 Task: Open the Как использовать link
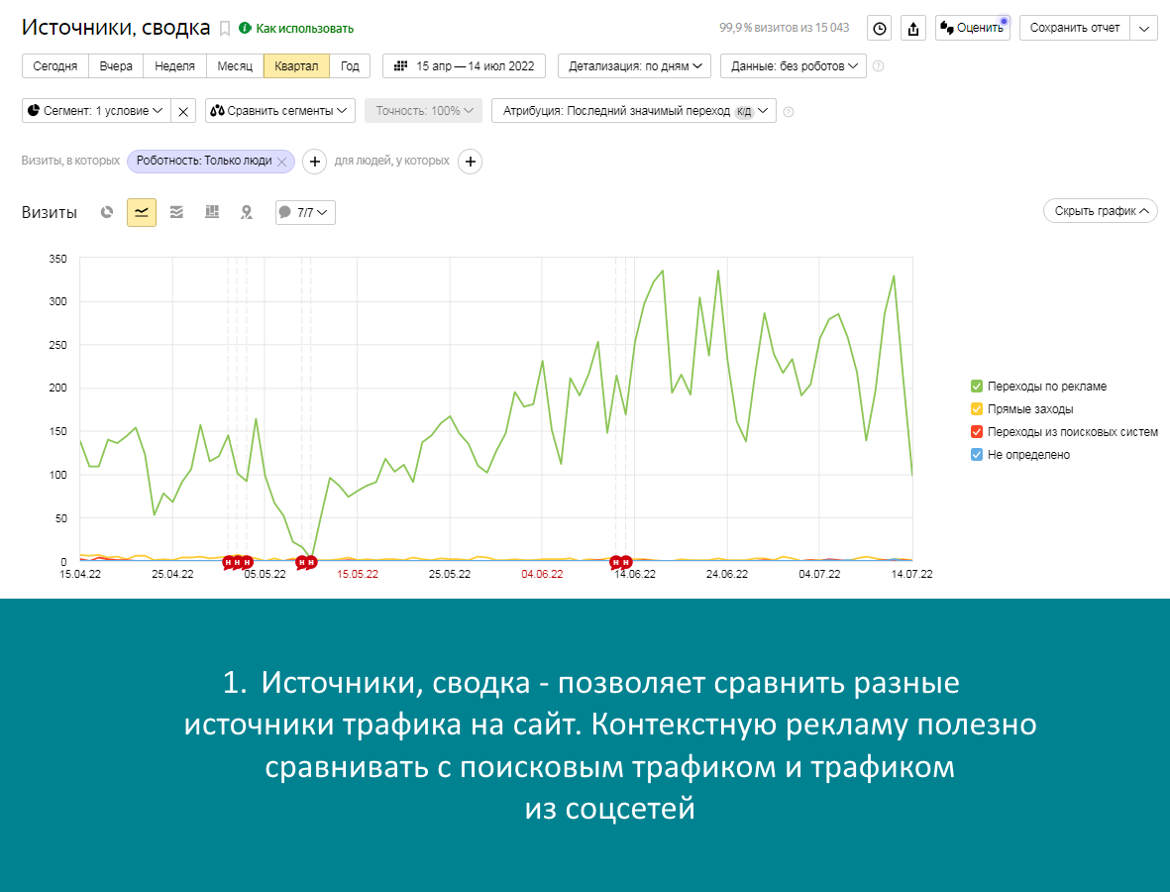(x=300, y=29)
